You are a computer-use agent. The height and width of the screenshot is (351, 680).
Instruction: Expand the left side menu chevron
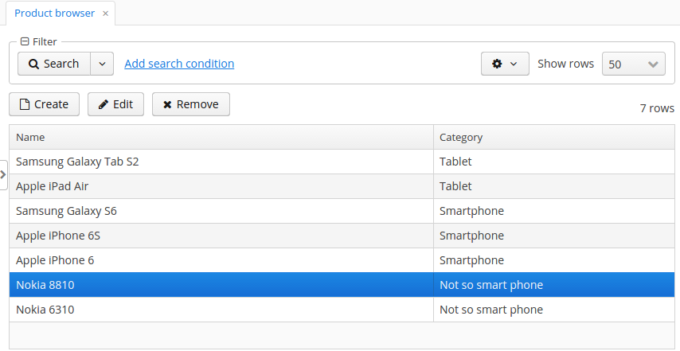point(3,174)
